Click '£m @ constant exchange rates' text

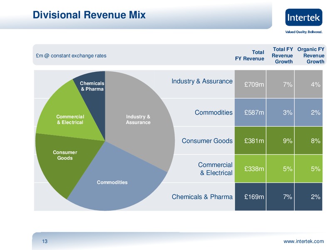pos(71,56)
